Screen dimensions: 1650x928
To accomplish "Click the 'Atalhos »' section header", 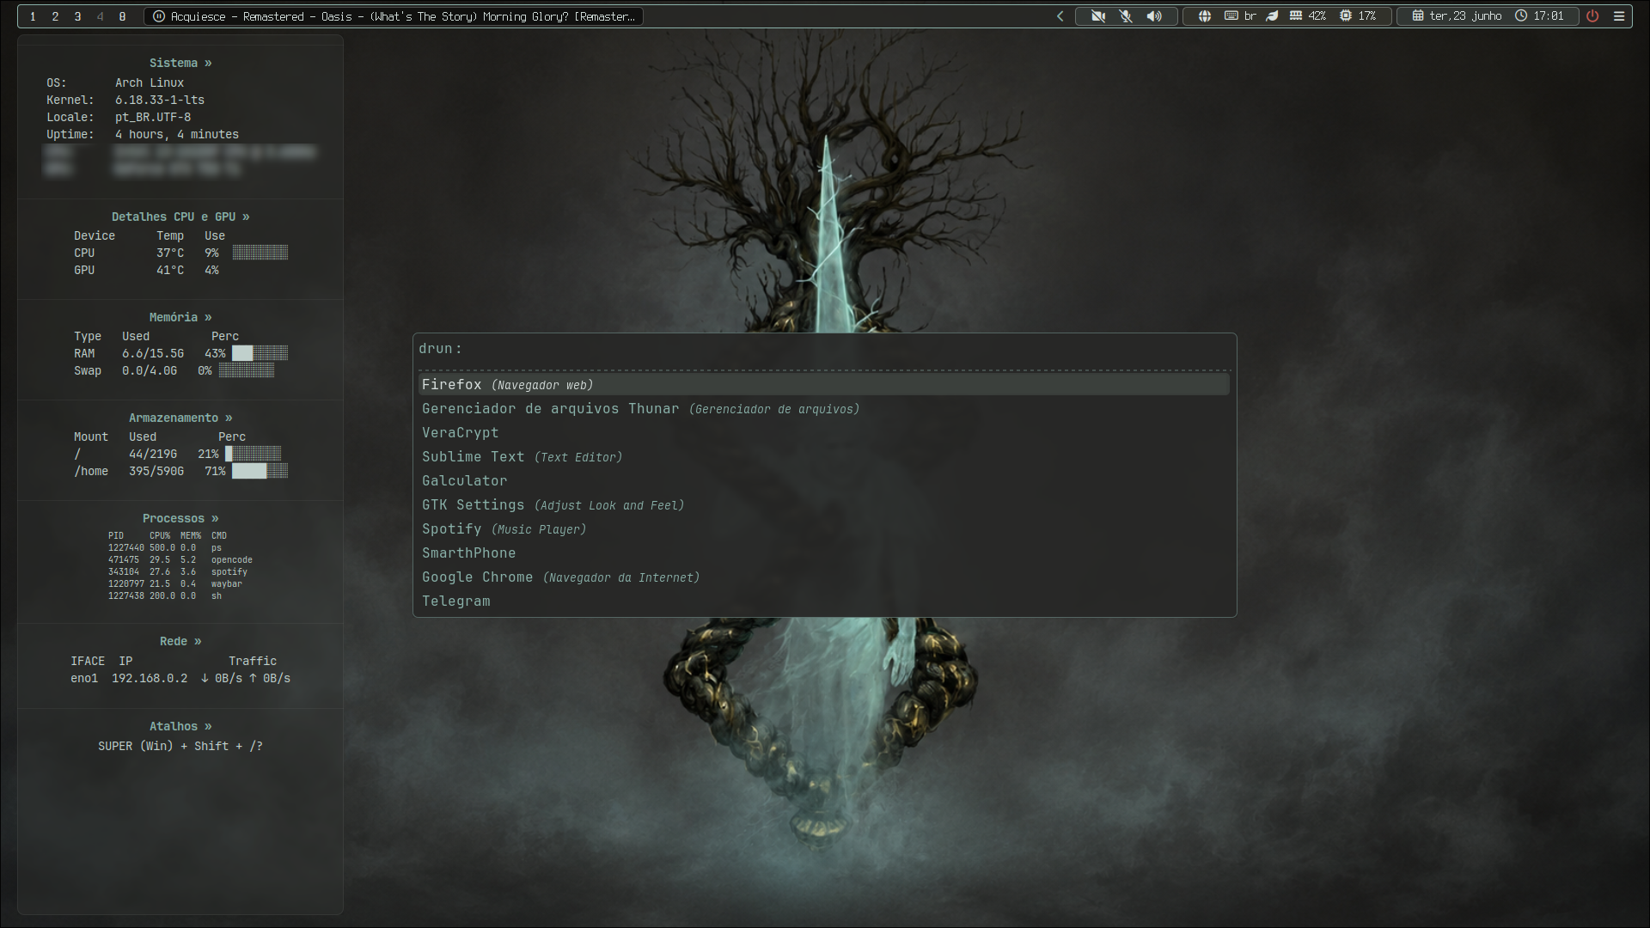I will click(x=180, y=726).
